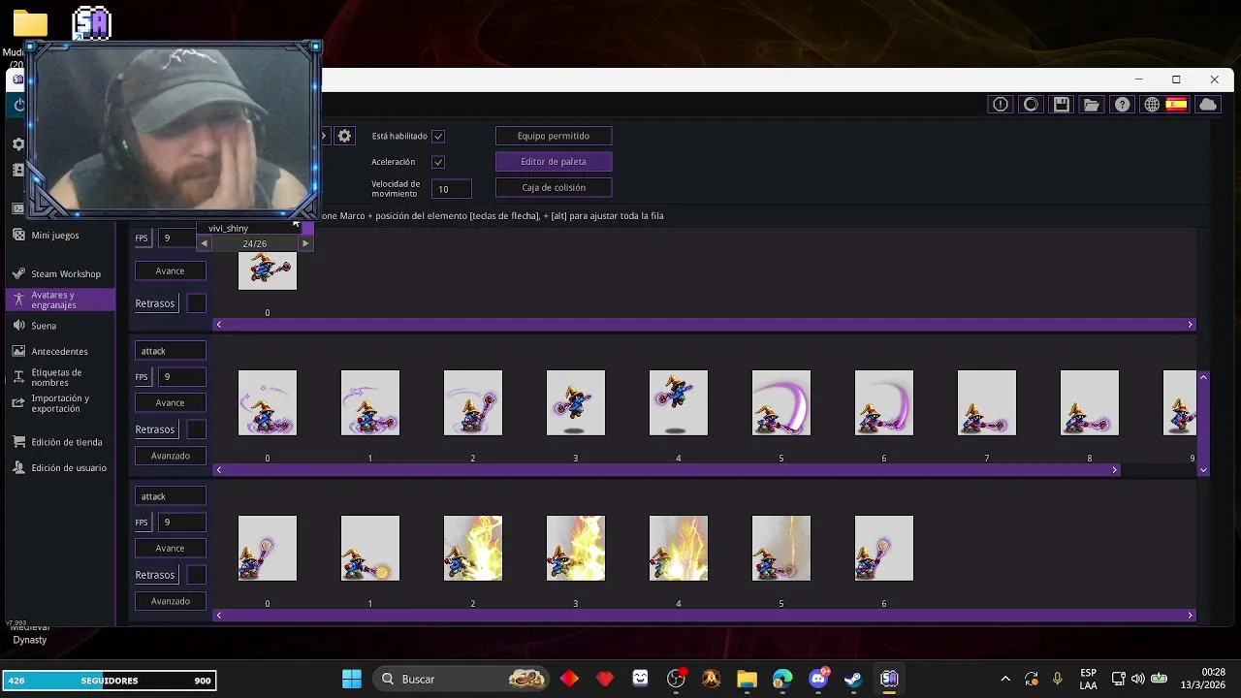
Task: Click Avance in the first attack row
Action: [x=170, y=402]
